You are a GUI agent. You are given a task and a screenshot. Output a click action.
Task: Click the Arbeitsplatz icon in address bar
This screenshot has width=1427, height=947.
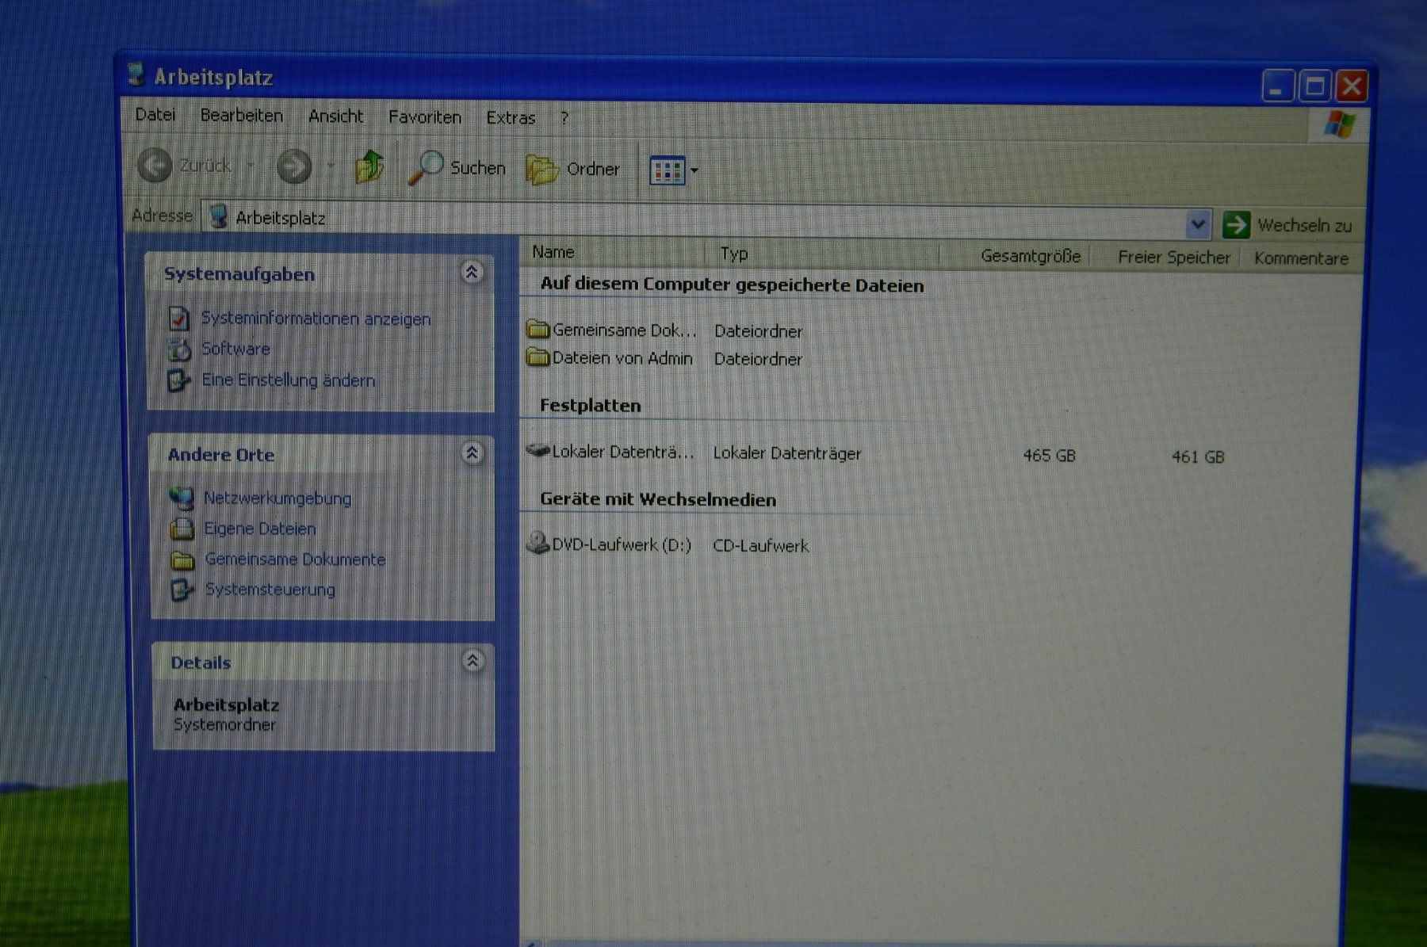(219, 216)
